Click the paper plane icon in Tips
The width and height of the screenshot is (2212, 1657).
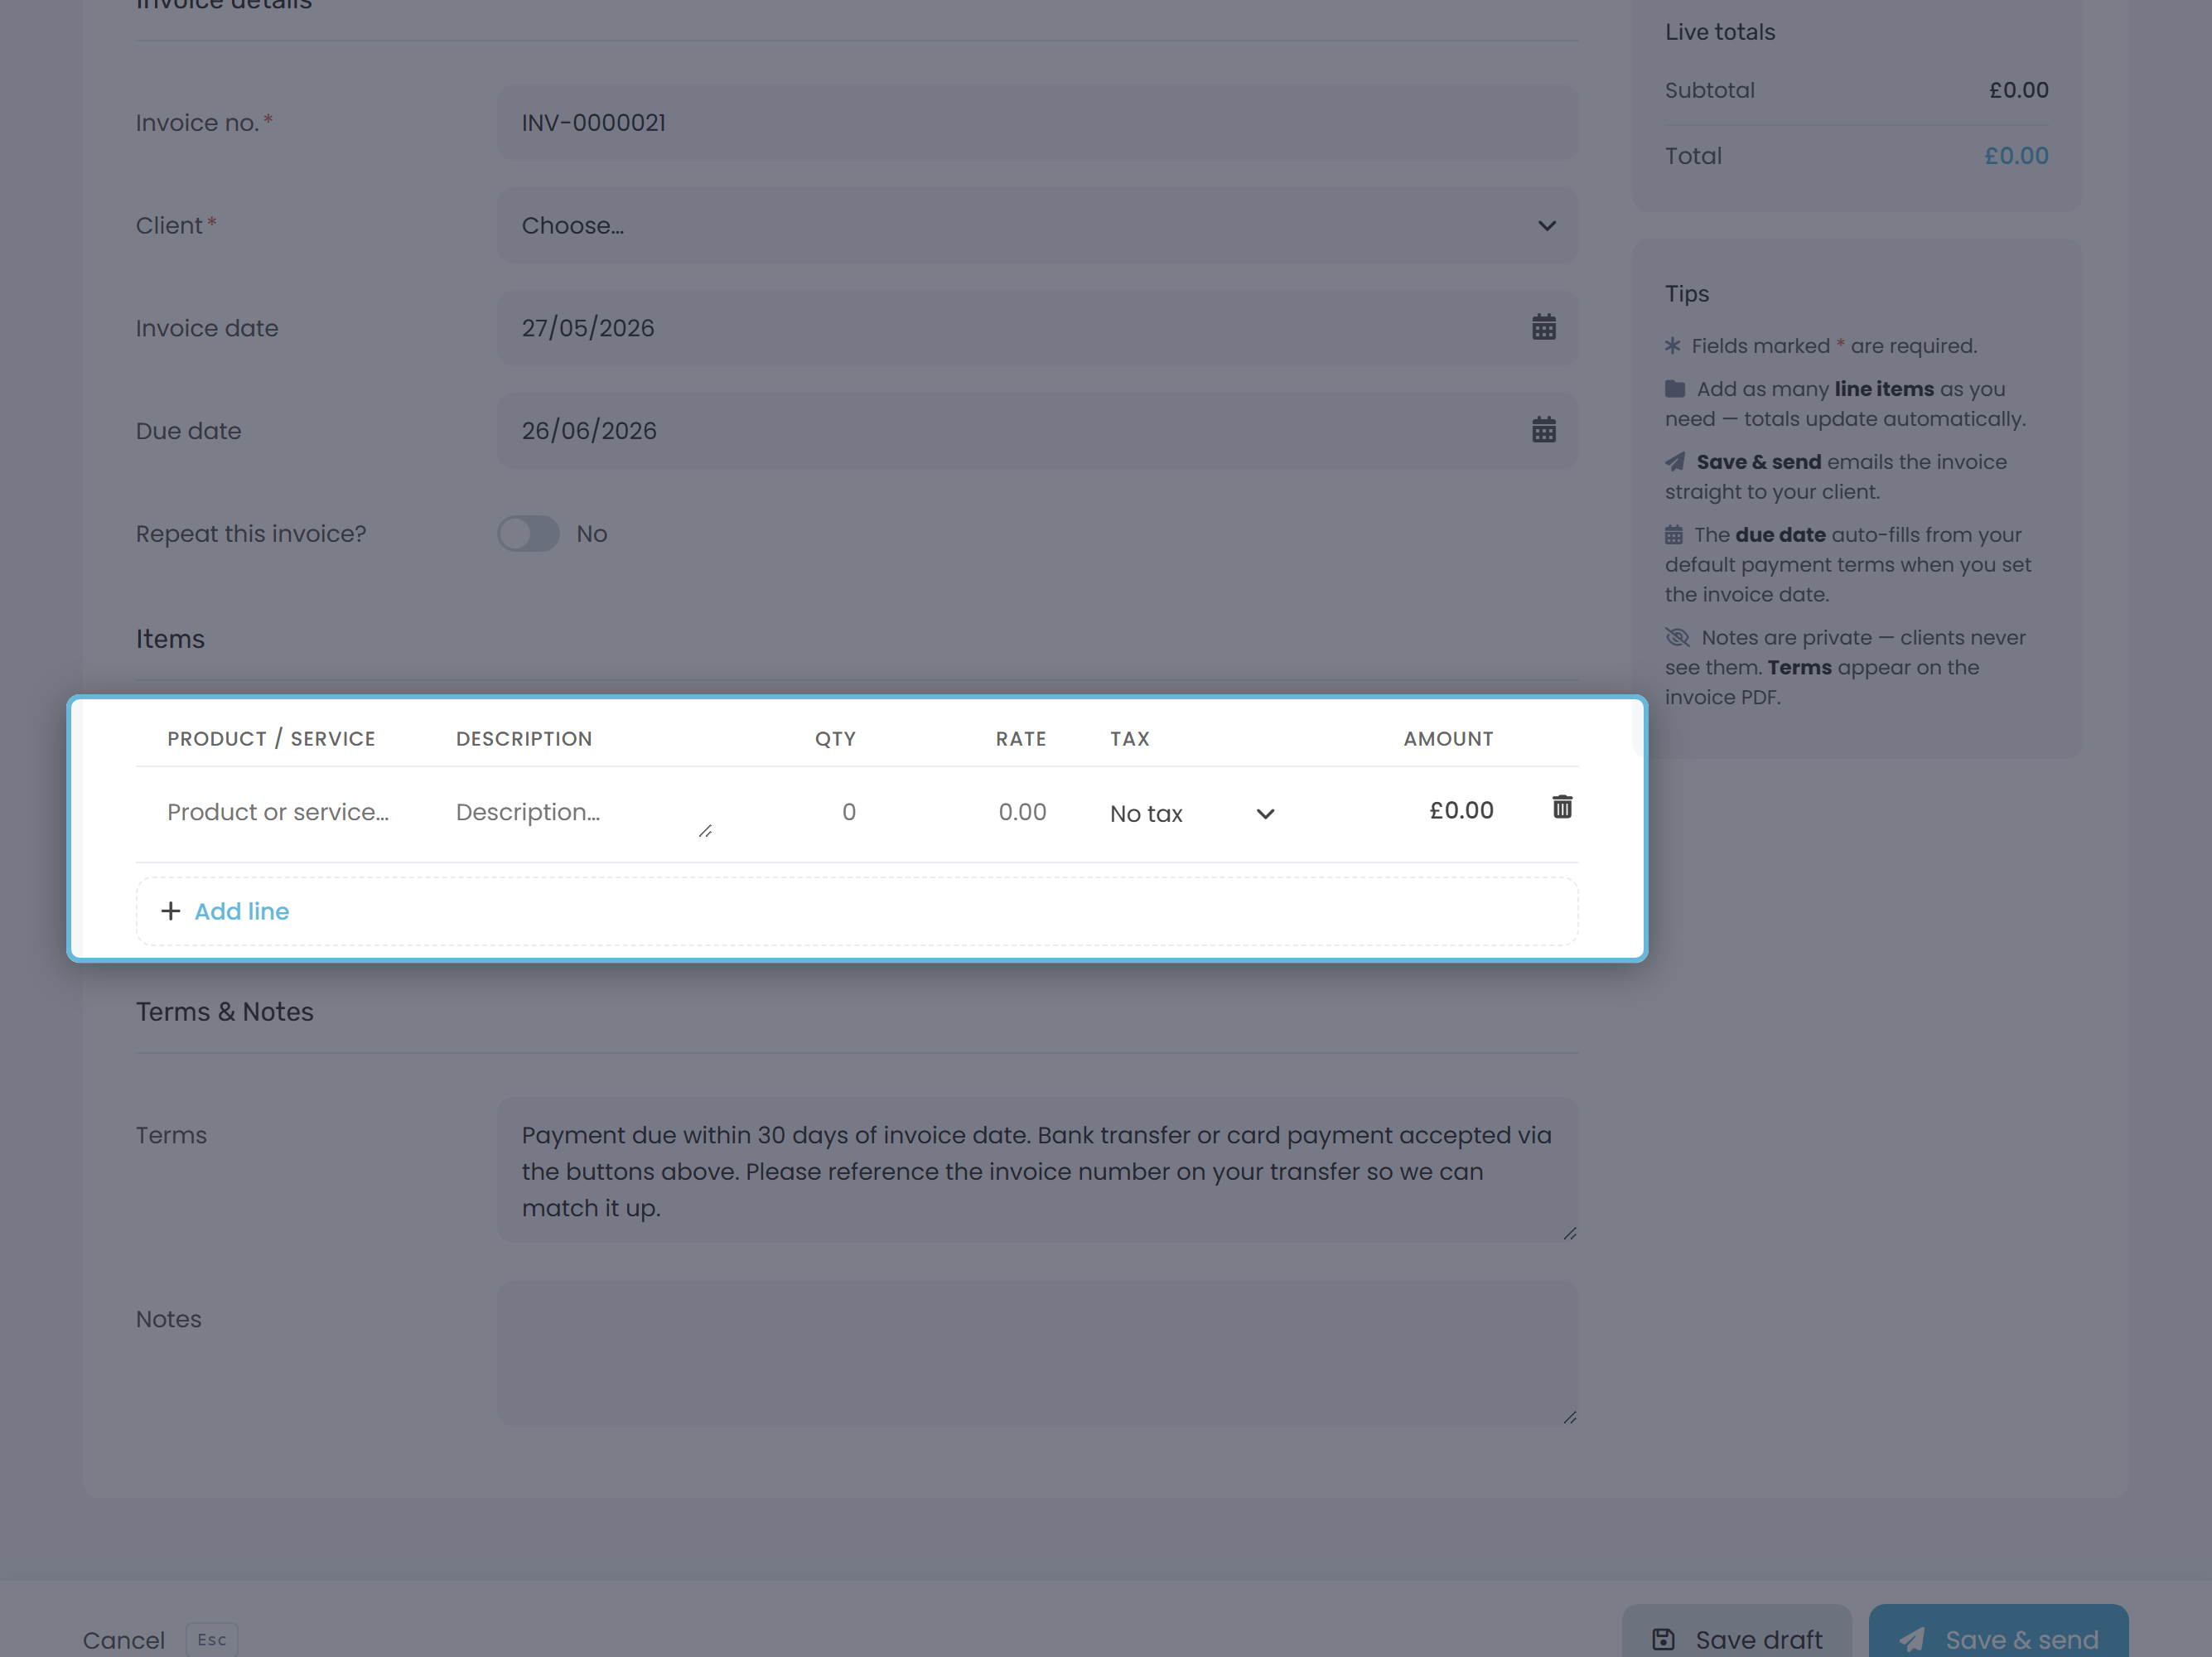point(1674,461)
